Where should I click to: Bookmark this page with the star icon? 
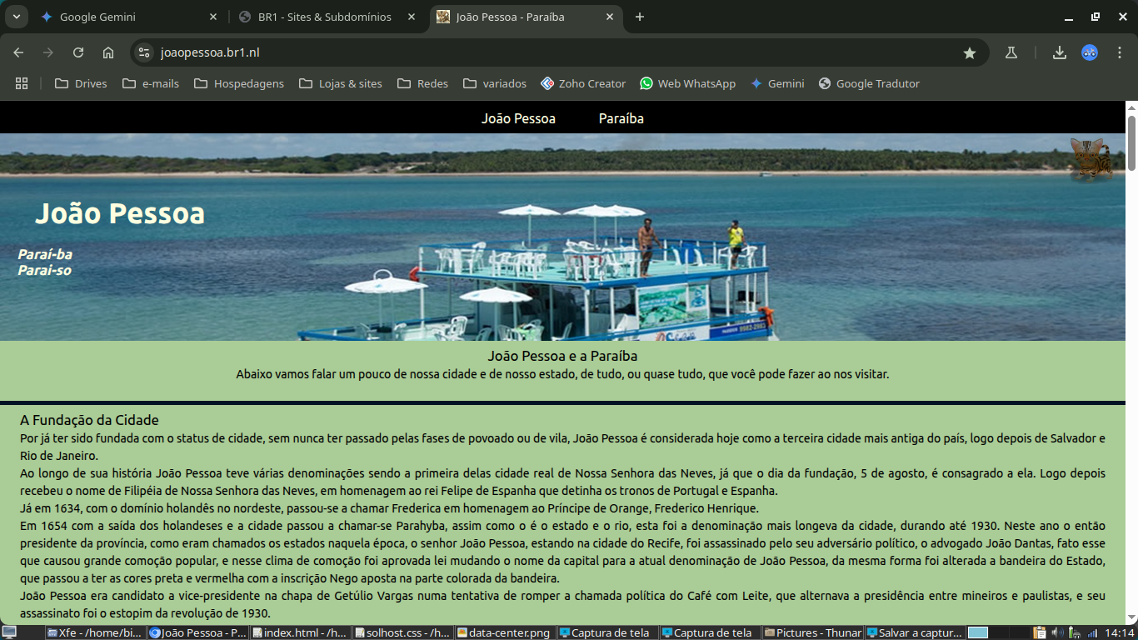pyautogui.click(x=970, y=52)
